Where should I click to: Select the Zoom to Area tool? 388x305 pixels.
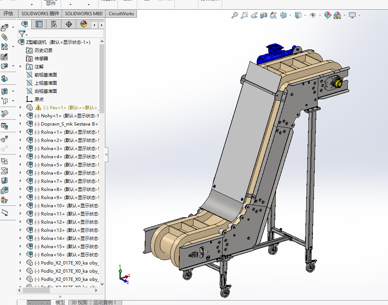(x=244, y=15)
